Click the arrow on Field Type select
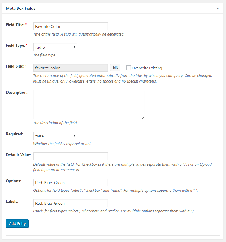The image size is (226, 242). (74, 47)
